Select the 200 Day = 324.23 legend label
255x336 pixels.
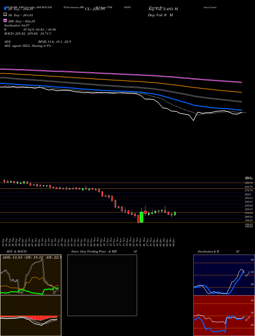pyautogui.click(x=21, y=21)
